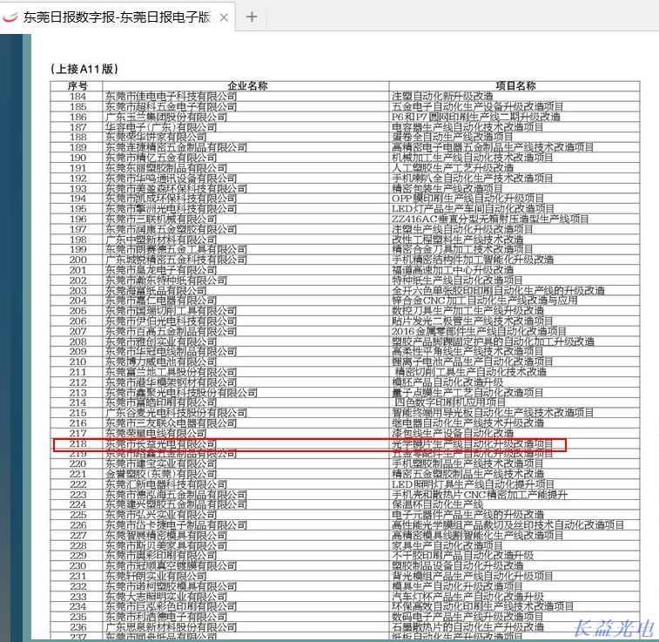Click serial number 226

(77, 525)
